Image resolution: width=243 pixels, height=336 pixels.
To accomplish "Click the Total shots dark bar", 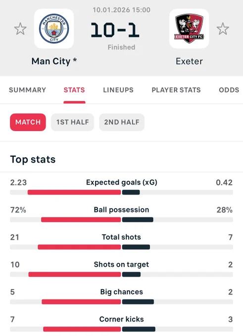I will [136, 247].
